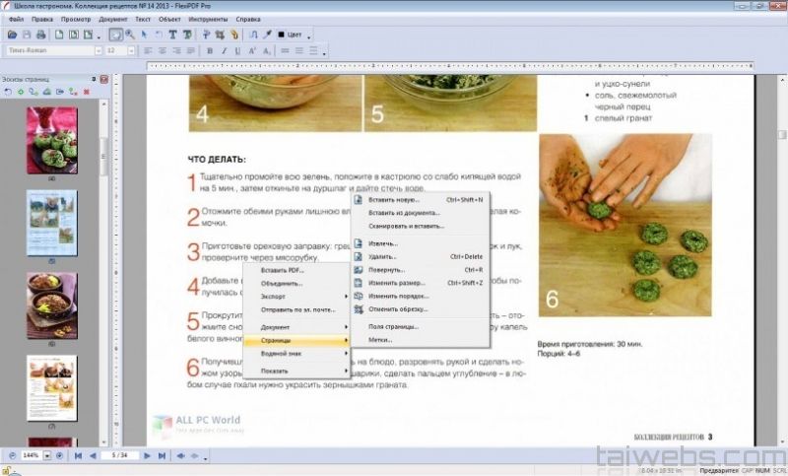Toggle Bold text formatting
This screenshot has width=788, height=476.
(x=210, y=50)
